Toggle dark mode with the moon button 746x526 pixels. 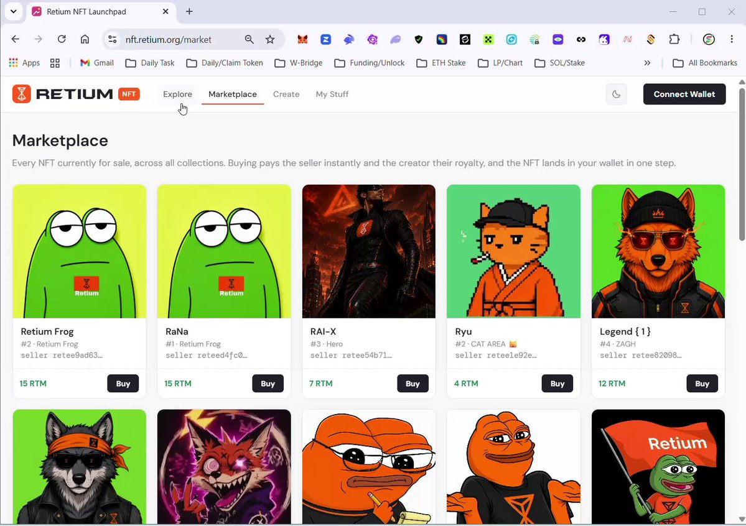(x=616, y=94)
